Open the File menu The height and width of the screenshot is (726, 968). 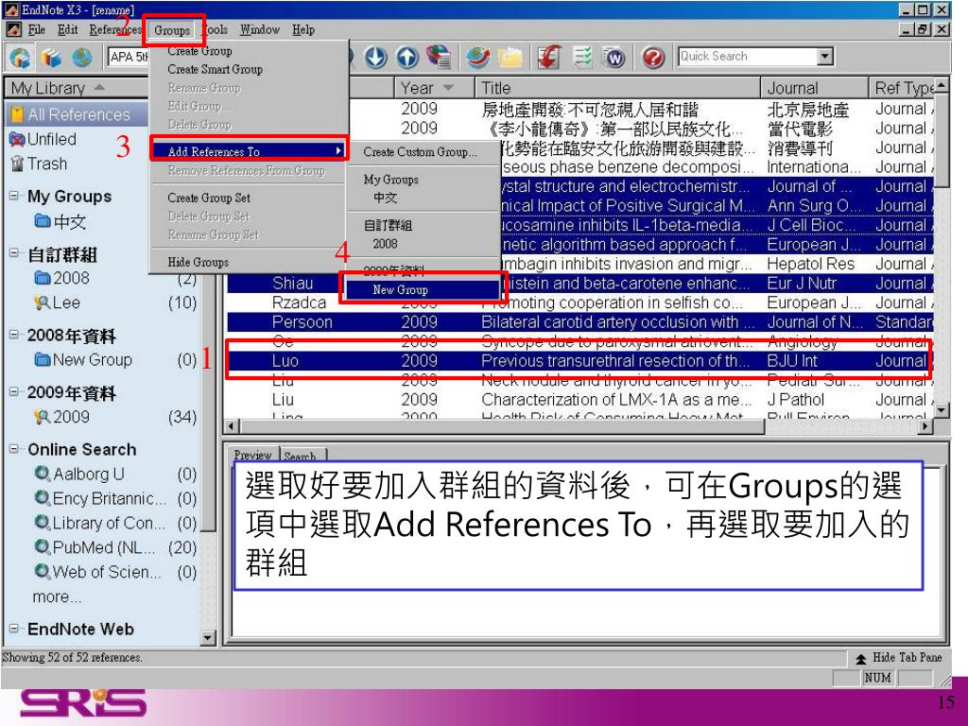click(37, 29)
